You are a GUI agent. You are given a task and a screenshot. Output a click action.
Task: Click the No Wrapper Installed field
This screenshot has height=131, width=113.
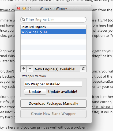53,84
